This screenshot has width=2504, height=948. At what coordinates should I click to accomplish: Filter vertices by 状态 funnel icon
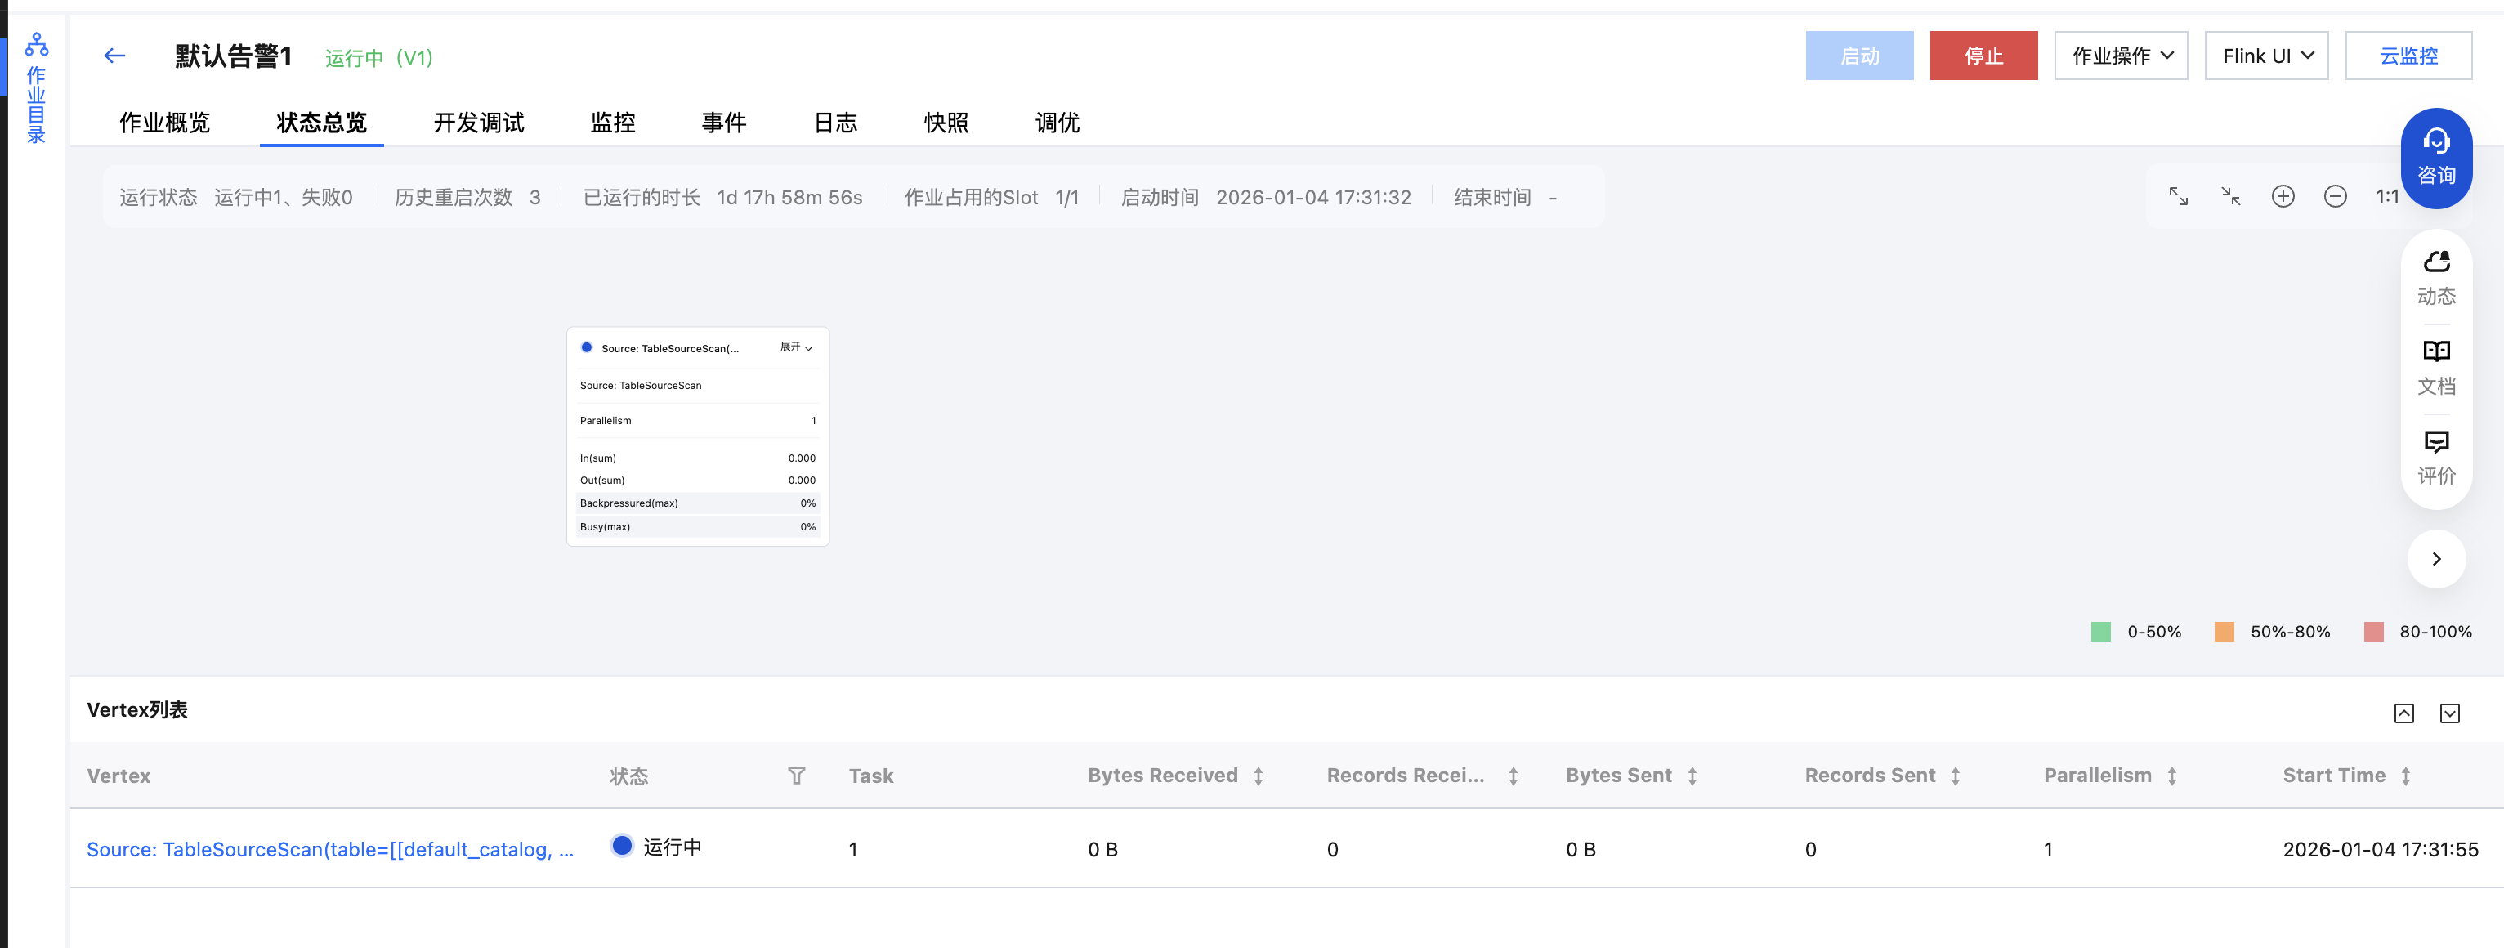click(796, 776)
